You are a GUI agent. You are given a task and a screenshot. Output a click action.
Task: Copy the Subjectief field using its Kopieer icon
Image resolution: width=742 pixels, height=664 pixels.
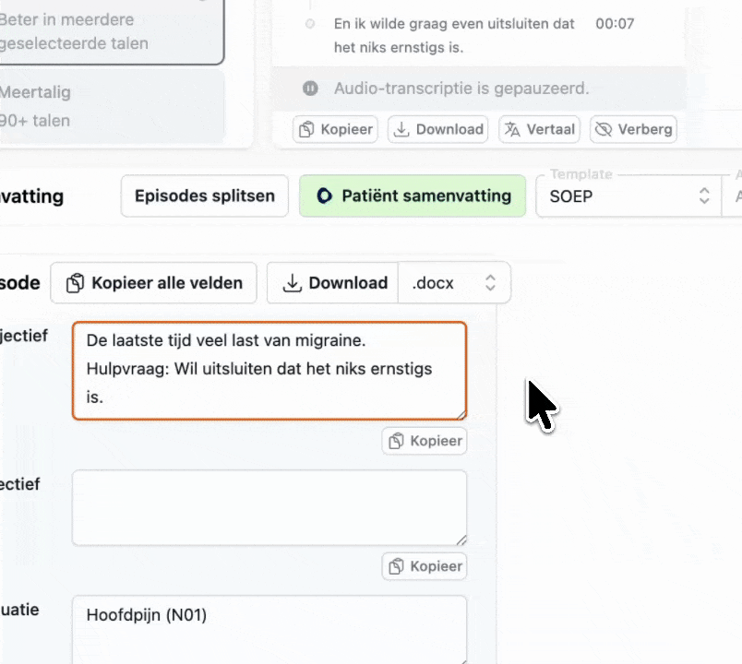point(397,441)
